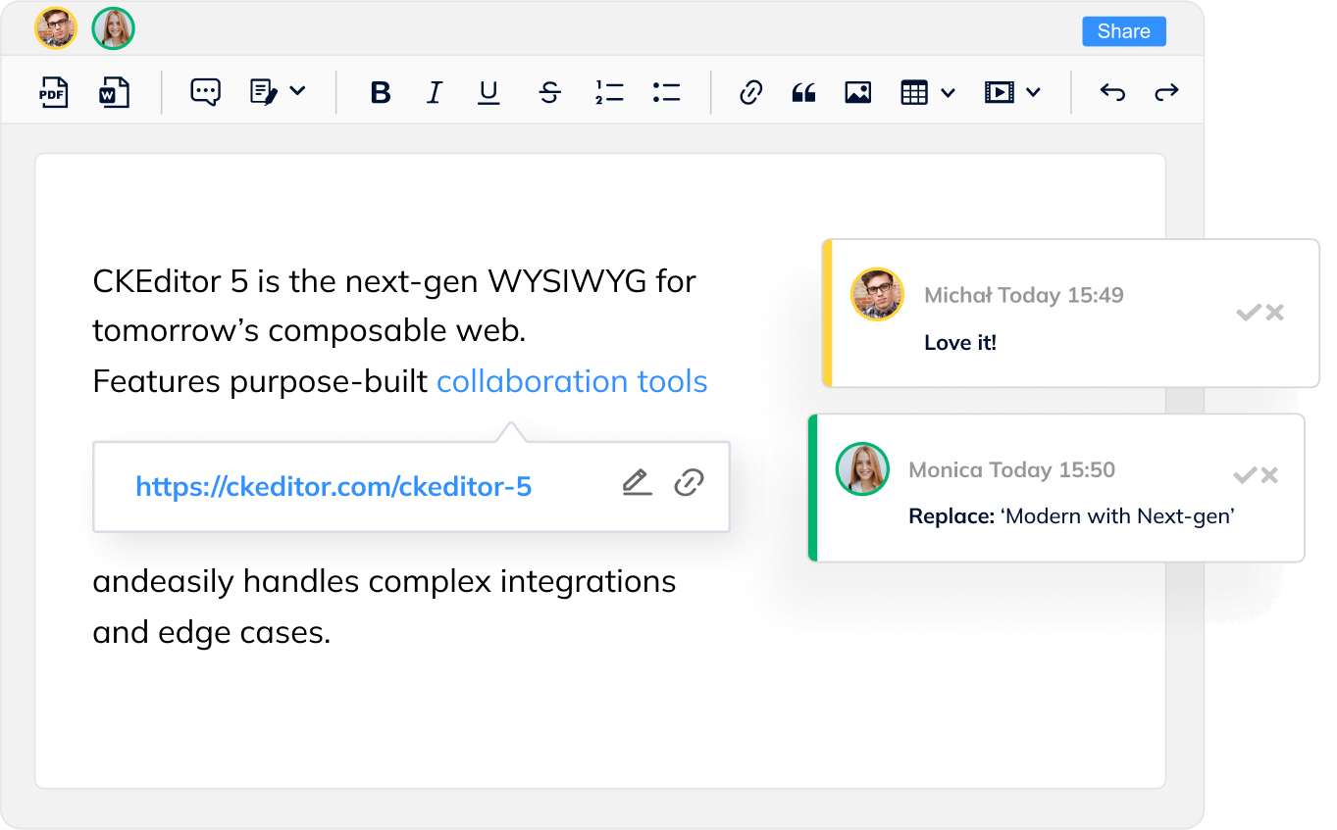1337x830 pixels.
Task: Expand the media options dropdown arrow
Action: [x=1033, y=93]
